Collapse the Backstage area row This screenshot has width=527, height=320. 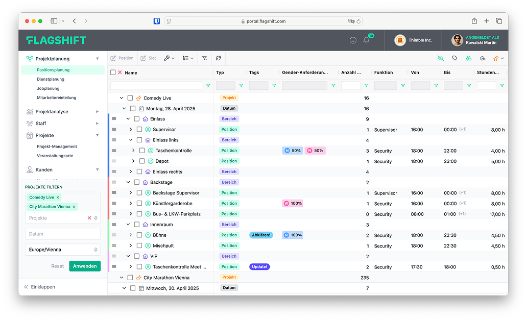[x=128, y=182]
